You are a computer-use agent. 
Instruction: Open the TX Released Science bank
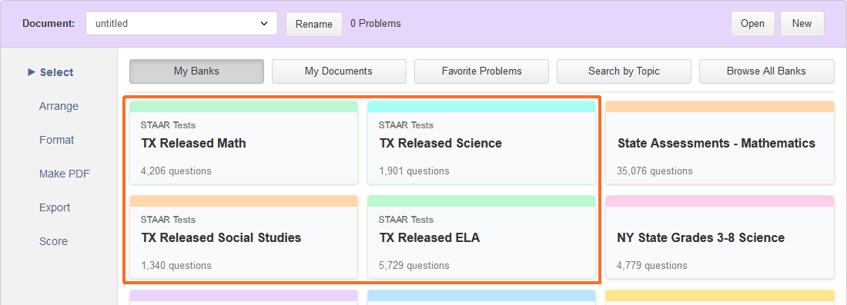481,143
